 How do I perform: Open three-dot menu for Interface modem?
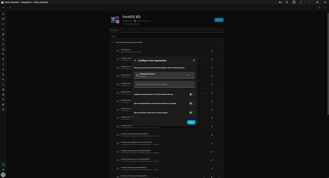219,135
